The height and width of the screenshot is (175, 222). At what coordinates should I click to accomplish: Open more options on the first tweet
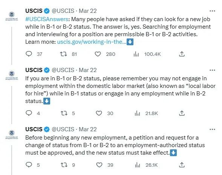[212, 11]
